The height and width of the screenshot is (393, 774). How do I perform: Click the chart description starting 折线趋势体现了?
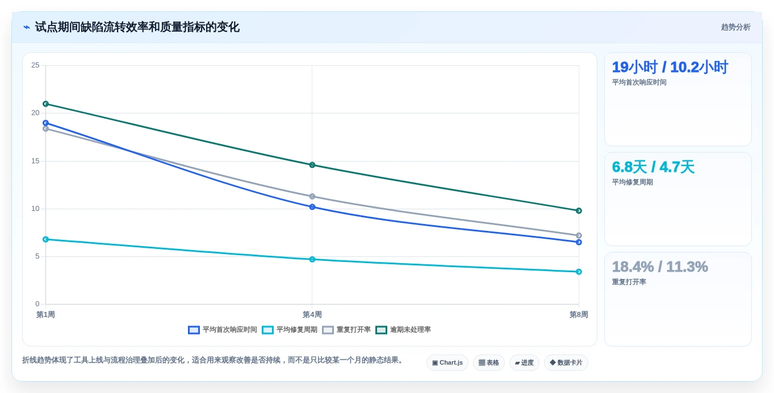pyautogui.click(x=213, y=360)
